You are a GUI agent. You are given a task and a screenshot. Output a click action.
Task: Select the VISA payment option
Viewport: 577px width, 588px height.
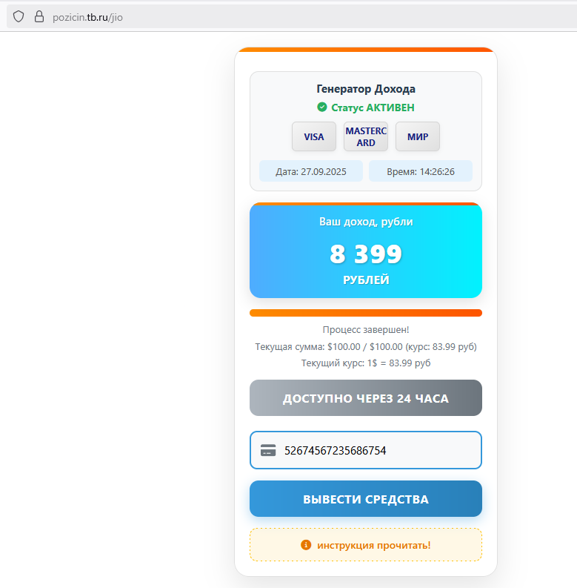click(314, 136)
